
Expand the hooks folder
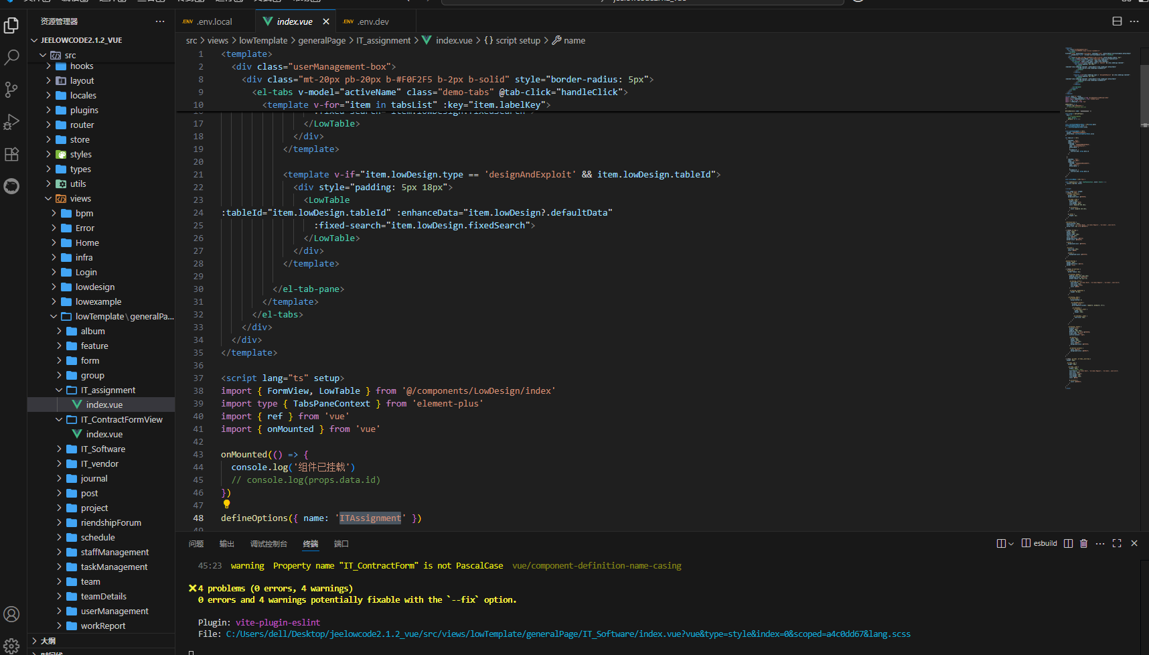(101, 66)
